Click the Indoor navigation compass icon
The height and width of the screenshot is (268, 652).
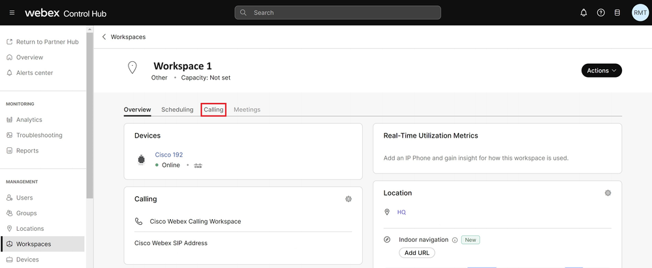(387, 240)
